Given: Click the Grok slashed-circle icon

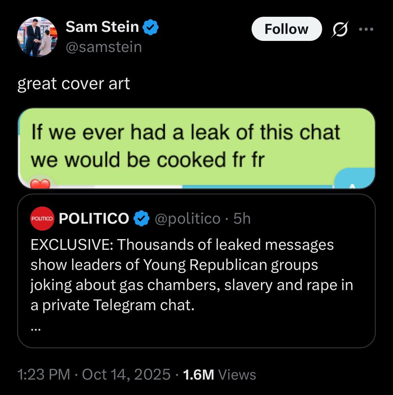Looking at the screenshot, I should coord(340,30).
